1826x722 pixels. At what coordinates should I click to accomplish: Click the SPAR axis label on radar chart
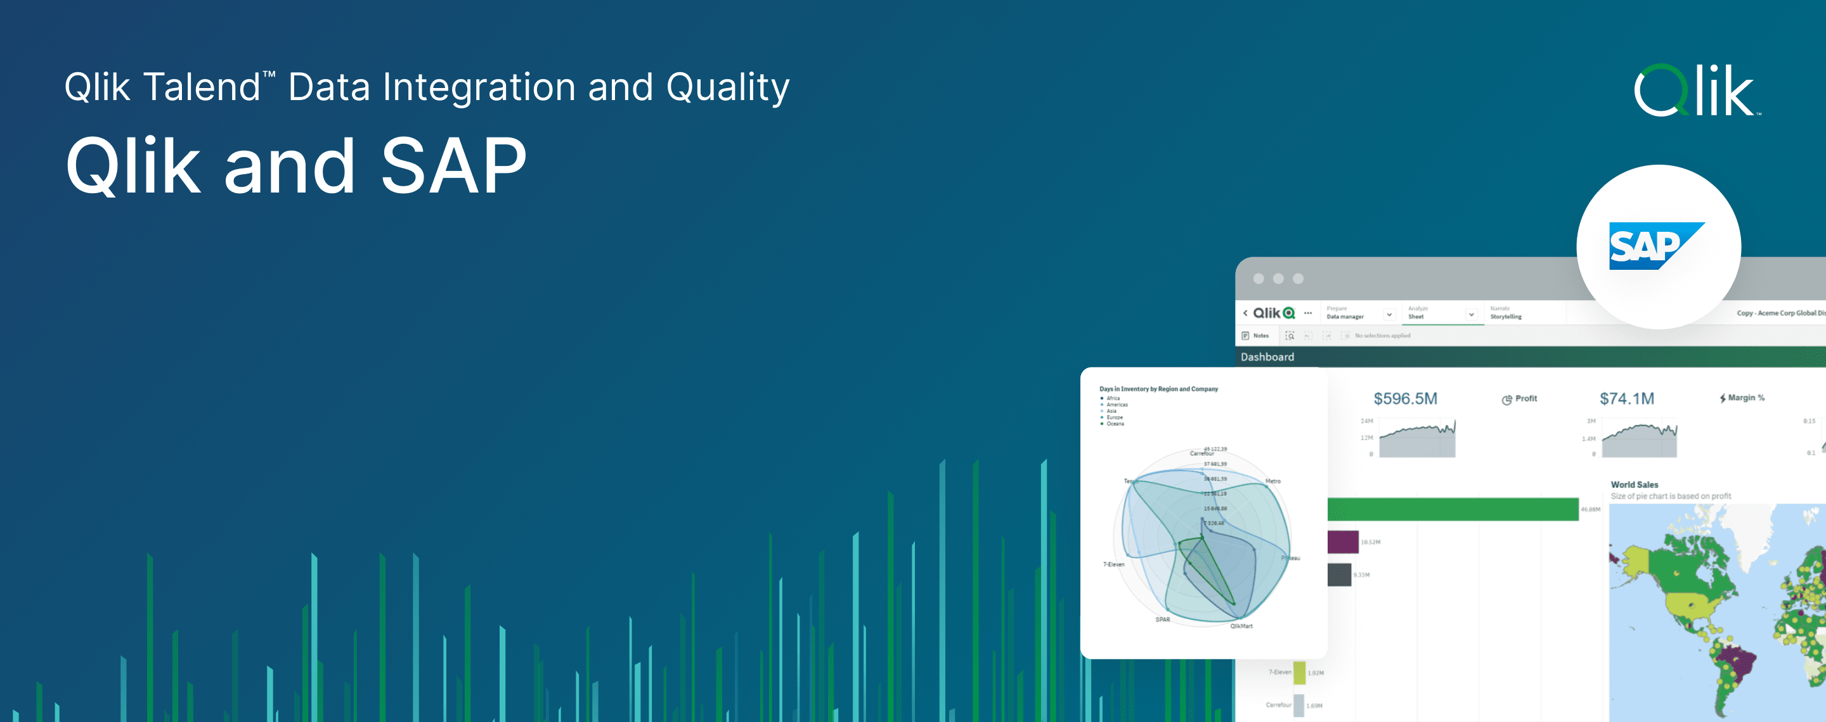[x=1163, y=619]
